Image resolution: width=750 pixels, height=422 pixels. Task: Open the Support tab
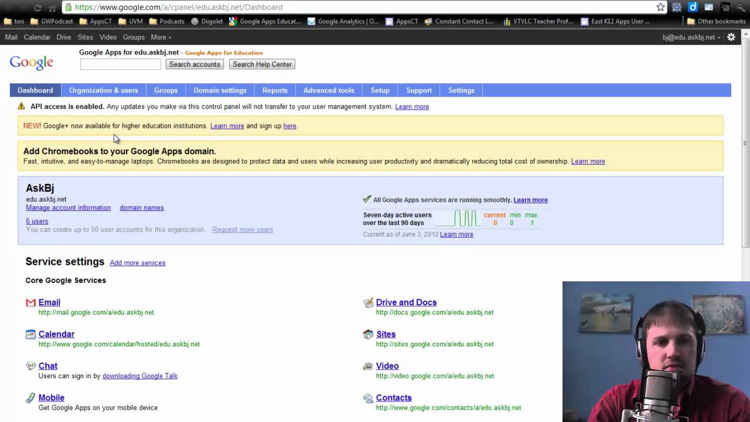[x=419, y=90]
